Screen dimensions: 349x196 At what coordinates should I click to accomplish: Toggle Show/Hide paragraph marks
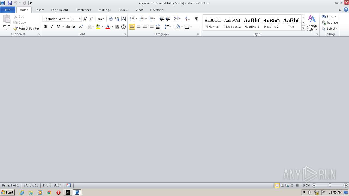pyautogui.click(x=196, y=19)
